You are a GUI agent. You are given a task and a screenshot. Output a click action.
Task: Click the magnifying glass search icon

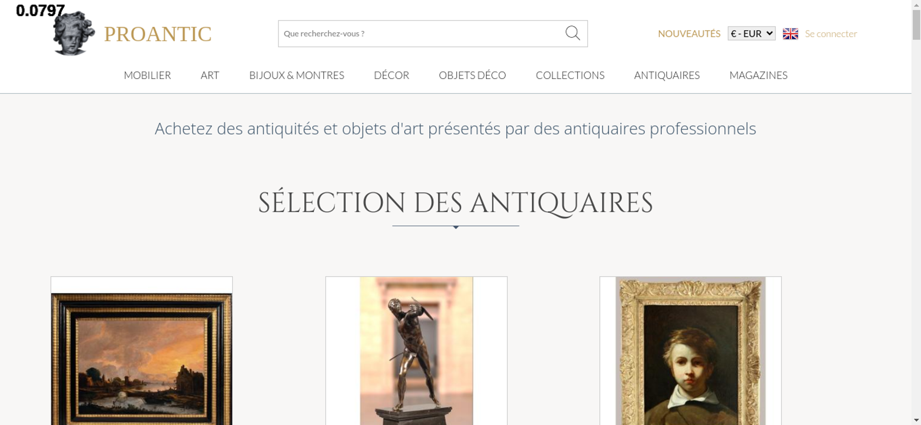(x=572, y=33)
